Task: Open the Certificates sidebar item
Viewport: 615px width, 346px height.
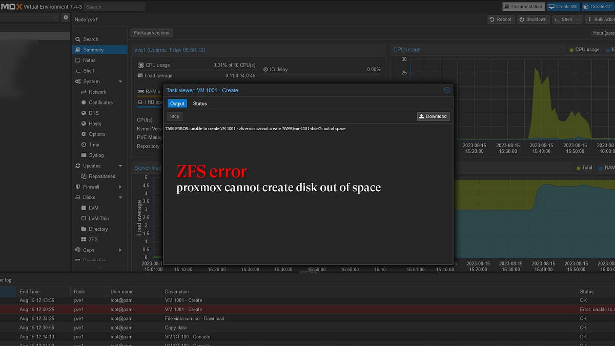Action: pyautogui.click(x=100, y=103)
